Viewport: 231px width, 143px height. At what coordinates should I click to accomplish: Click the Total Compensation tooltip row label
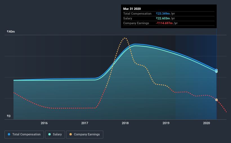[x=137, y=14]
